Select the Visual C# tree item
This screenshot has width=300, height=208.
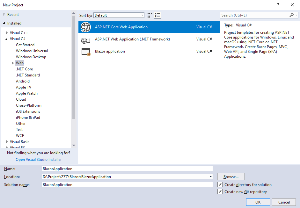pos(18,39)
